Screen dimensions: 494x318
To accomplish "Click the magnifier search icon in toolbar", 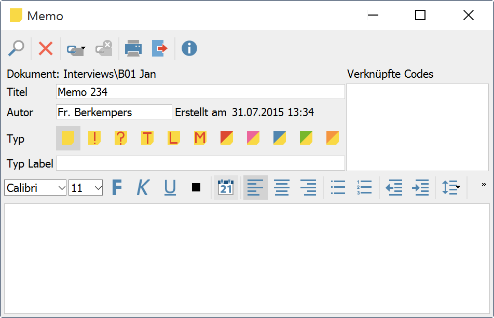I will 16,48.
